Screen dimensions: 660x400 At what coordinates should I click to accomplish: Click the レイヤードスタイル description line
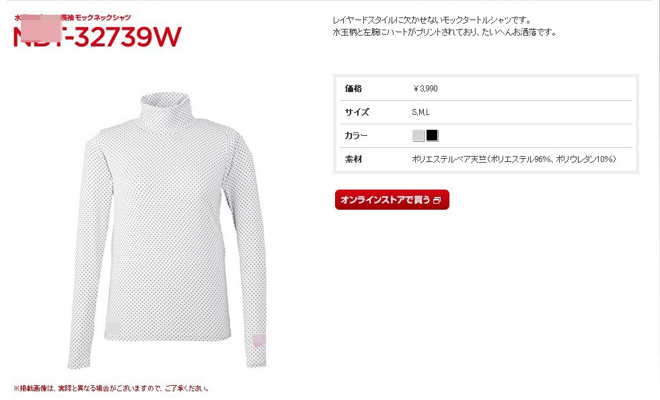pos(432,19)
